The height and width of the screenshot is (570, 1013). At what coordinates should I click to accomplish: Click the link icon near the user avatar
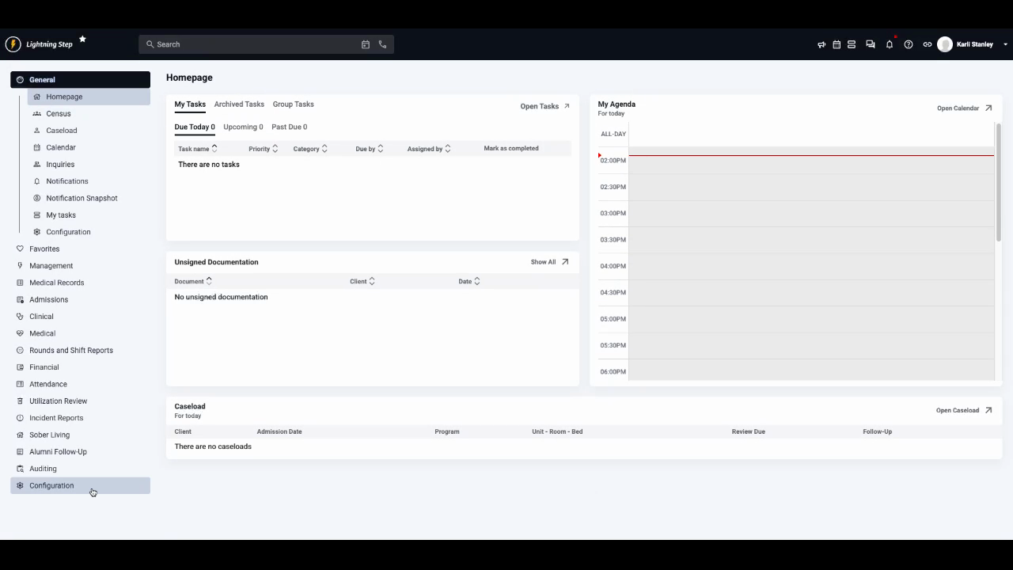(x=927, y=44)
